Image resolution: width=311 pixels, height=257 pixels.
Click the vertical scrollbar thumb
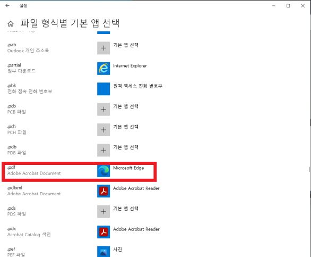coord(309,169)
